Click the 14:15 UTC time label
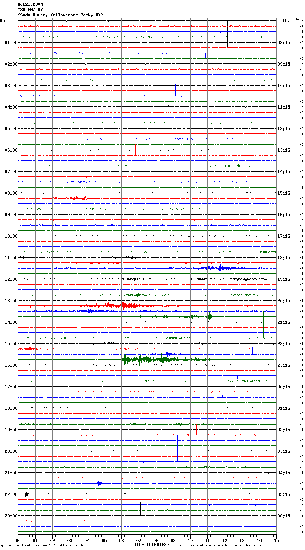Image resolution: width=305 pixels, height=550 pixels. (x=284, y=172)
